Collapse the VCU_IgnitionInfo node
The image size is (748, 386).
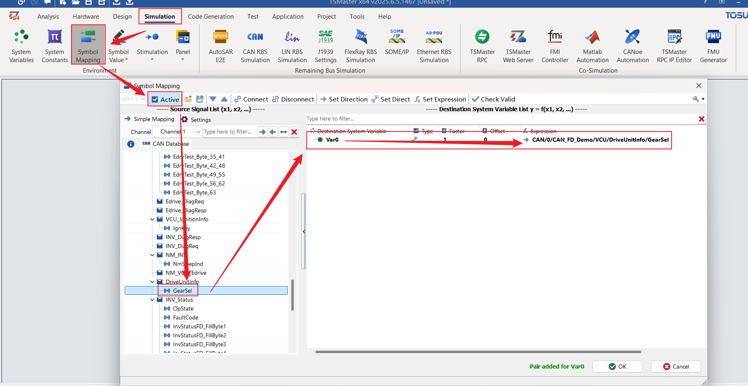point(152,219)
